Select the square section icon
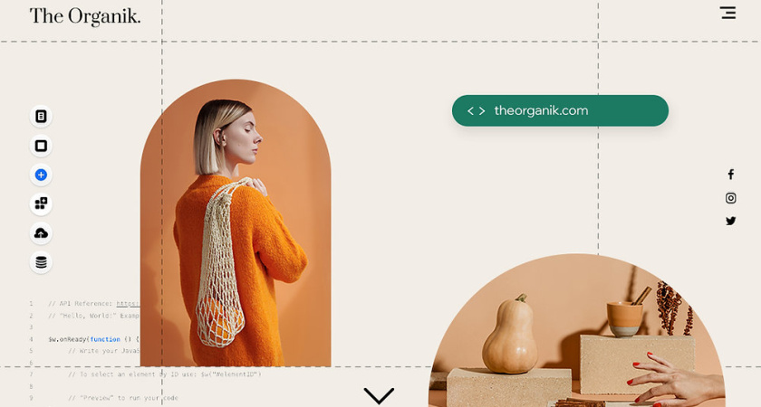761x407 pixels. click(41, 146)
